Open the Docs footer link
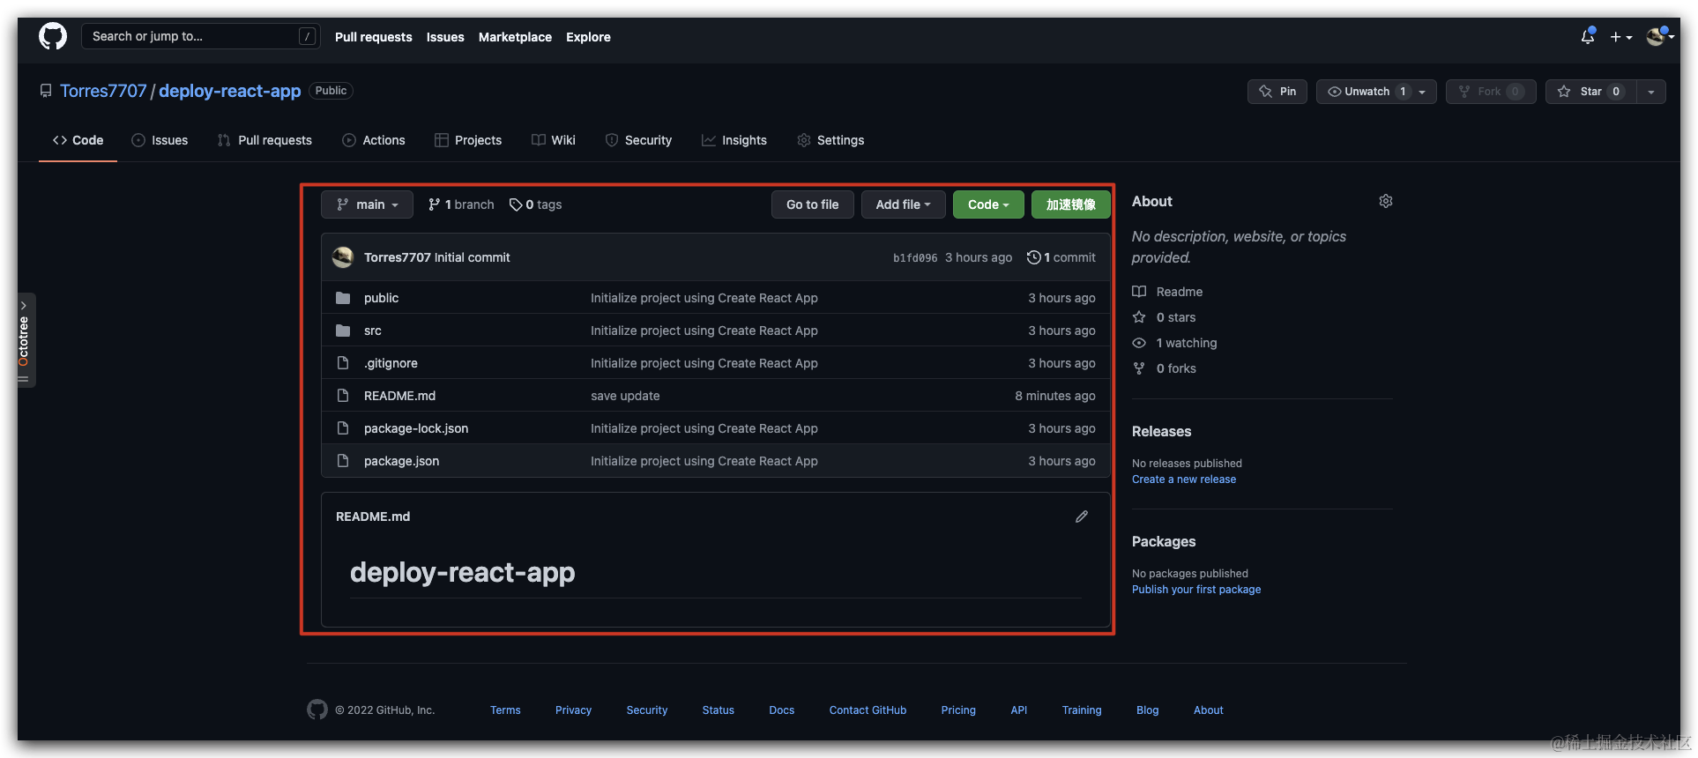The height and width of the screenshot is (758, 1698). (781, 710)
